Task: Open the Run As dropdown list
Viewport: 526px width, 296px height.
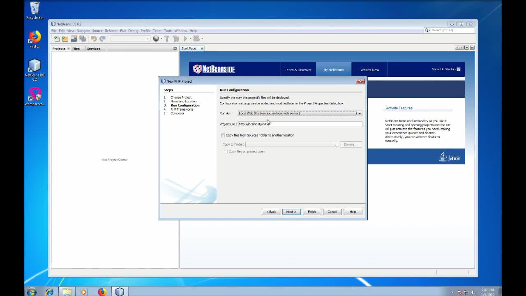Action: tap(359, 113)
